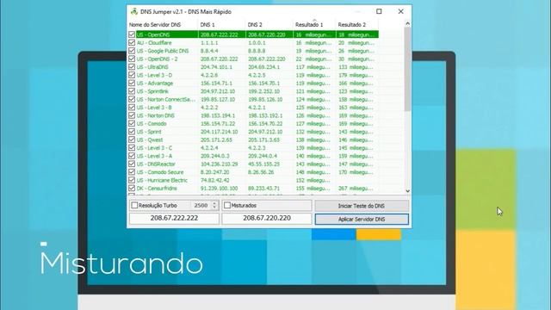551x310 pixels.
Task: Click Aplicar Servidor DNS button
Action: (x=362, y=219)
